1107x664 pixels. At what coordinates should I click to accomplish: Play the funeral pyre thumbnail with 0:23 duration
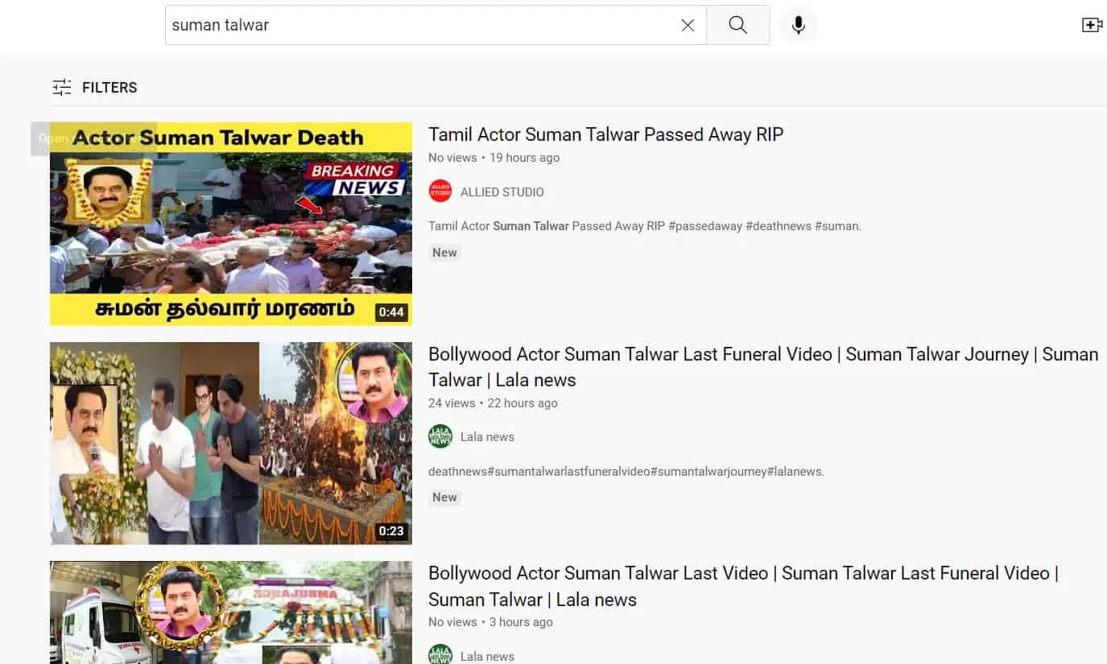click(231, 443)
